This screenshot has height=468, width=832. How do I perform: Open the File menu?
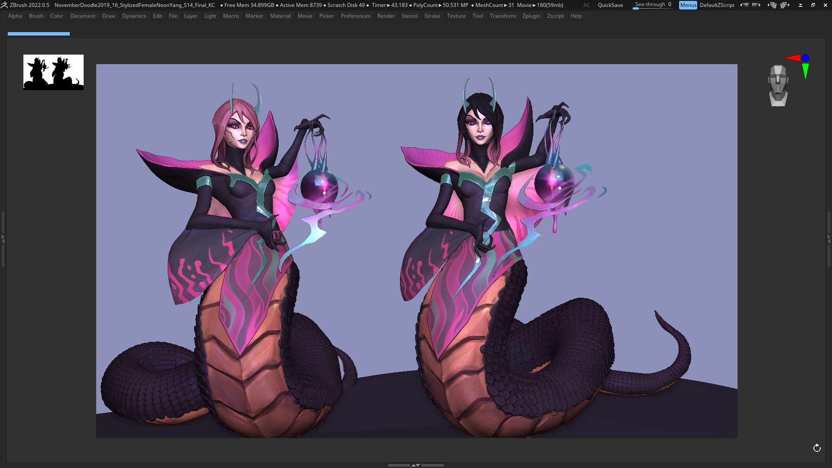click(173, 16)
